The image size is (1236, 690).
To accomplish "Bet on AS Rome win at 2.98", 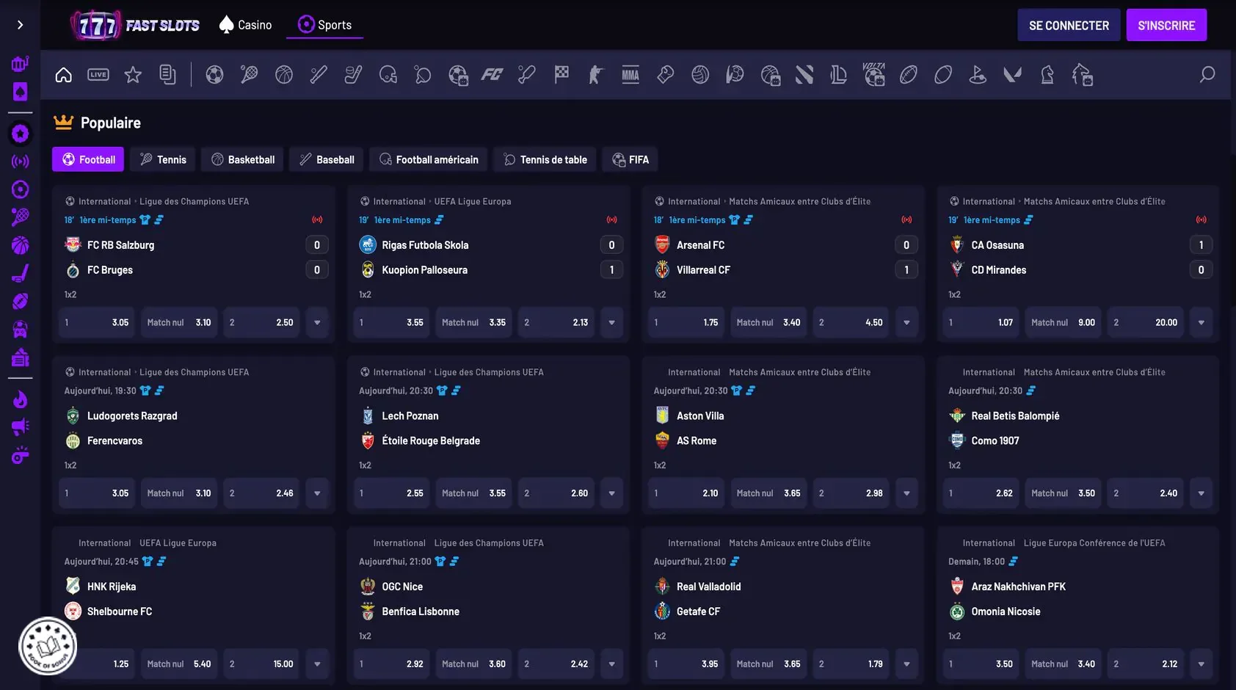I will tap(851, 493).
